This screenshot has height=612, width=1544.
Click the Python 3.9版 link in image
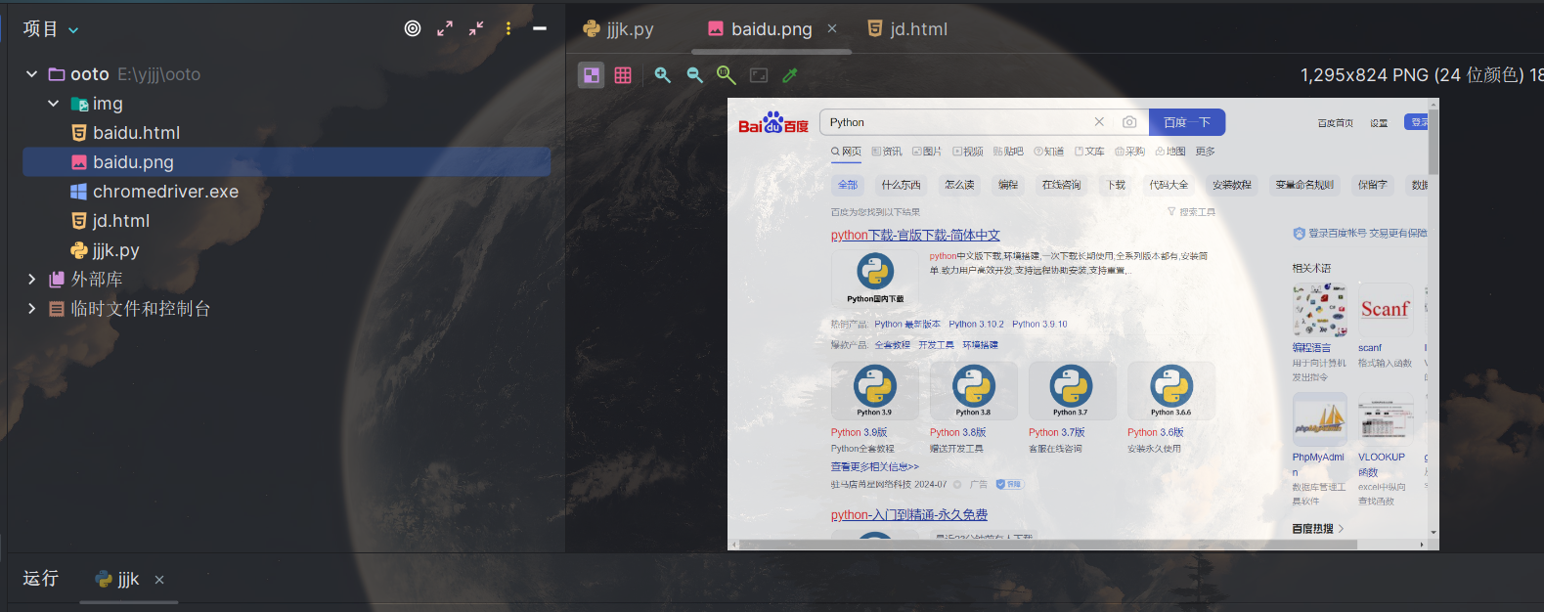click(x=860, y=432)
